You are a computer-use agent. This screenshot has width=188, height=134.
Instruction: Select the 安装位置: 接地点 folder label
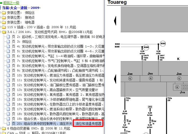tap(21, 17)
